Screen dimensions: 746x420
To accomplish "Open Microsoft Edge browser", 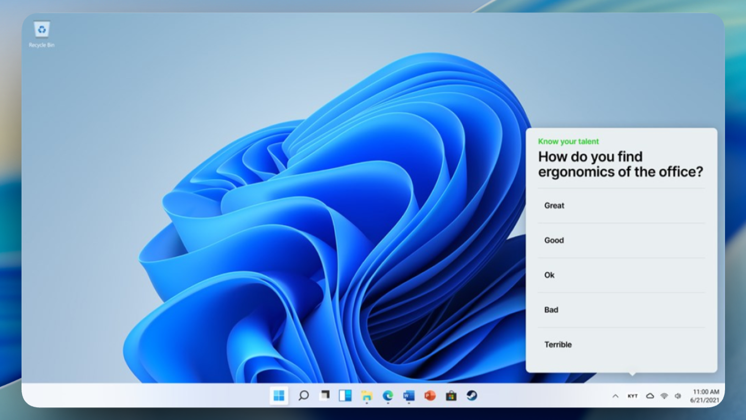I will coord(388,395).
